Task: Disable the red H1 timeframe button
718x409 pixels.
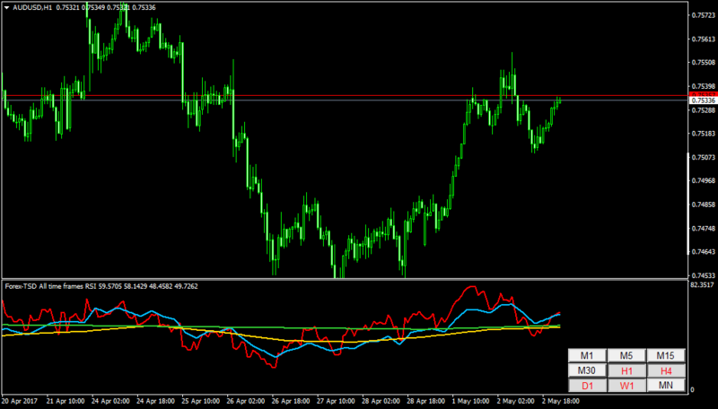Action: click(626, 370)
